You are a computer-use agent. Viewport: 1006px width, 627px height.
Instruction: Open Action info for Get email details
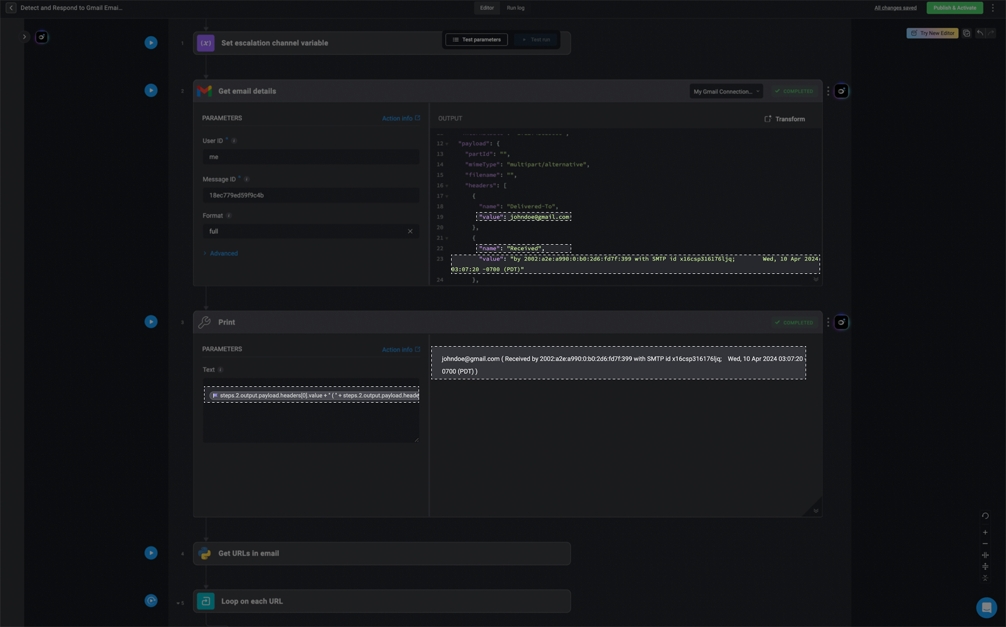pos(401,118)
